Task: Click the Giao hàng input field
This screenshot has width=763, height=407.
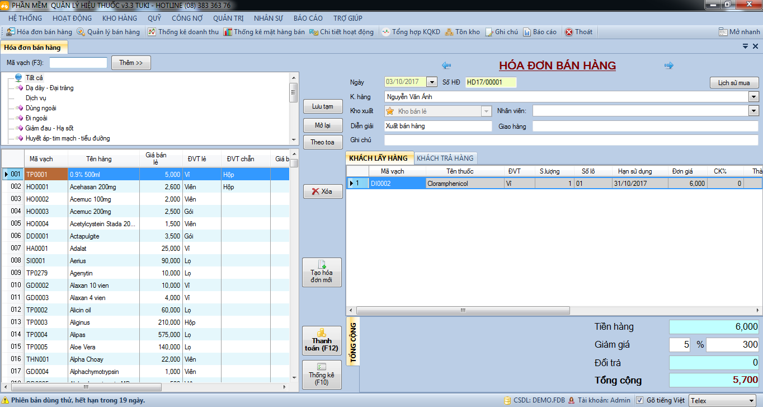Action: point(645,127)
